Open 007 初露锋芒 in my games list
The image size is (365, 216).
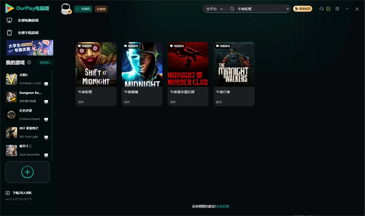[27, 132]
